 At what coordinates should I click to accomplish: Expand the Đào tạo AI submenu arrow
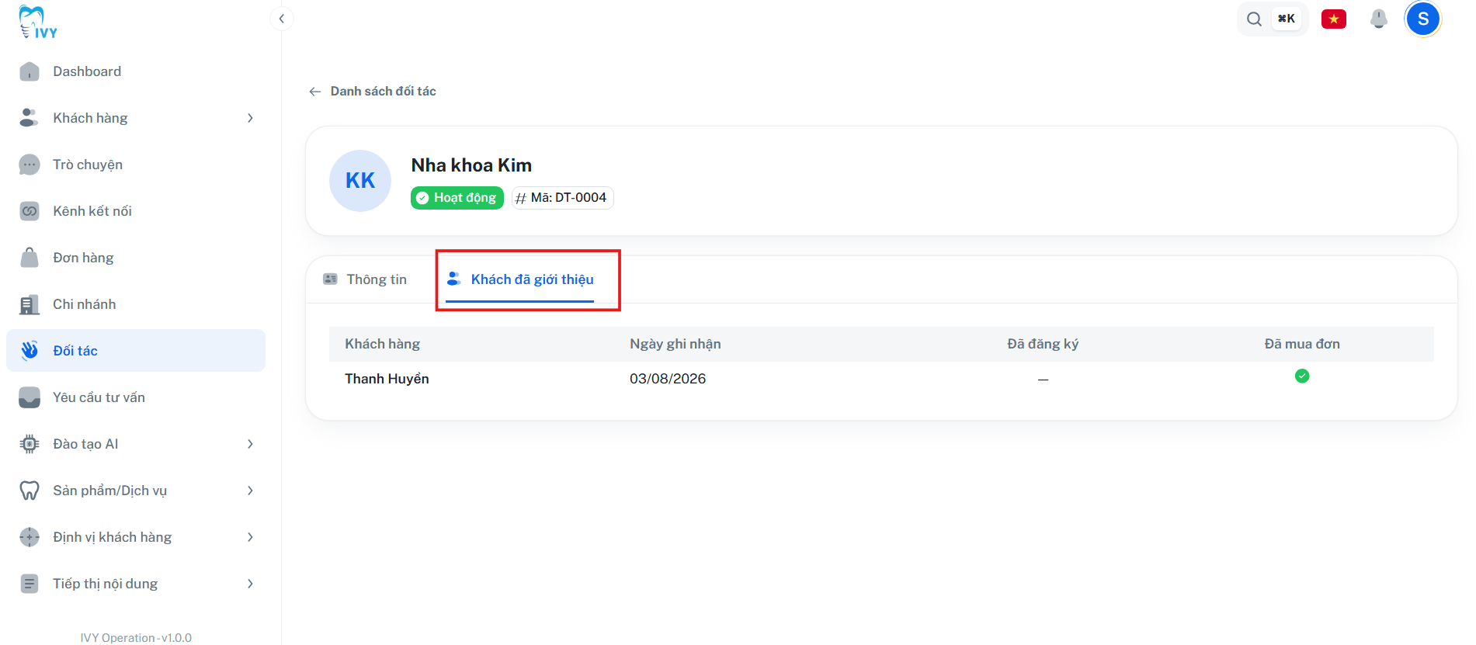pos(250,444)
